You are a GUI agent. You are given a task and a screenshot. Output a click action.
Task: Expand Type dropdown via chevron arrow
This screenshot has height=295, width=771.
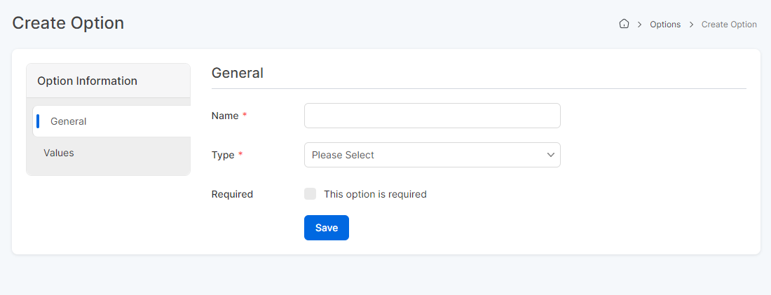coord(551,155)
